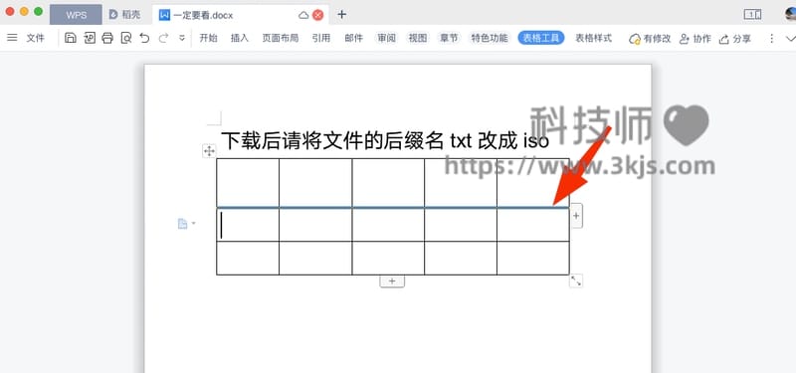Click the cloud icon on document tab
796x373 pixels.
(303, 15)
